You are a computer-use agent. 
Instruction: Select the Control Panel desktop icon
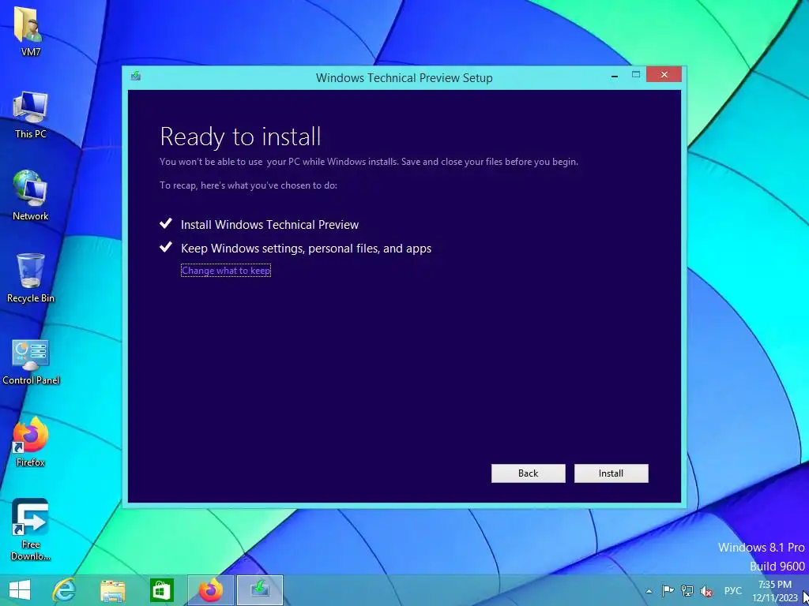pyautogui.click(x=31, y=361)
